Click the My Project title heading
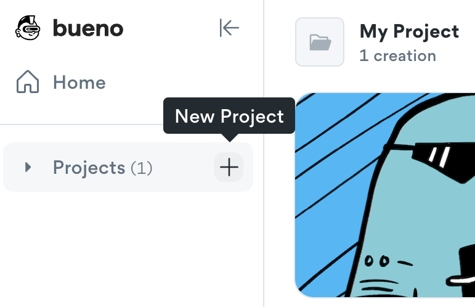This screenshot has width=475, height=307. click(409, 31)
